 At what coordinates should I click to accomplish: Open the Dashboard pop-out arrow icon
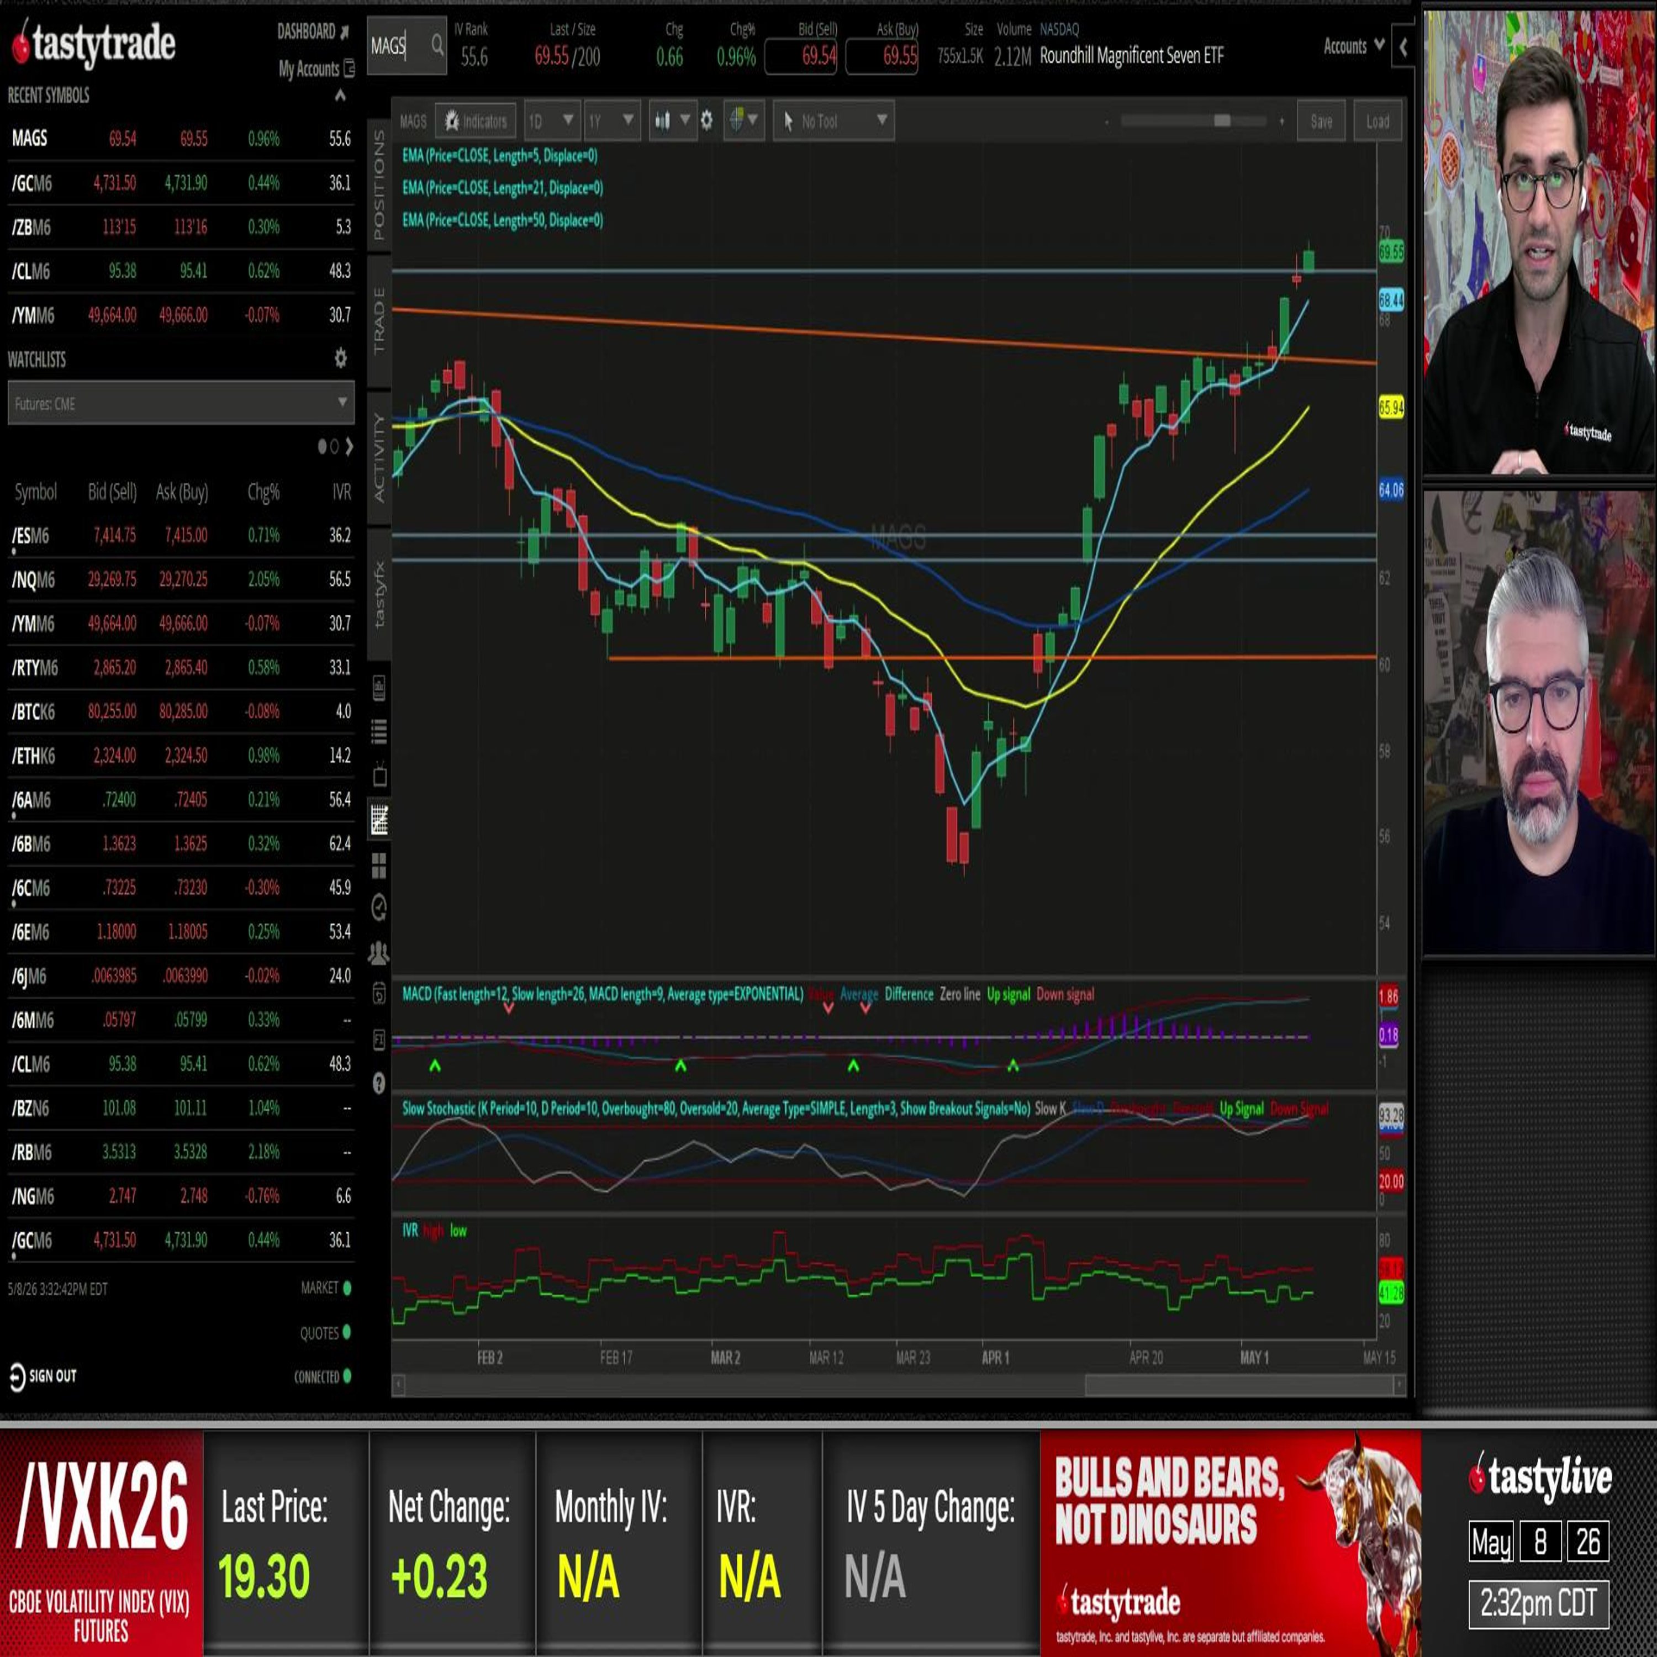(x=345, y=31)
